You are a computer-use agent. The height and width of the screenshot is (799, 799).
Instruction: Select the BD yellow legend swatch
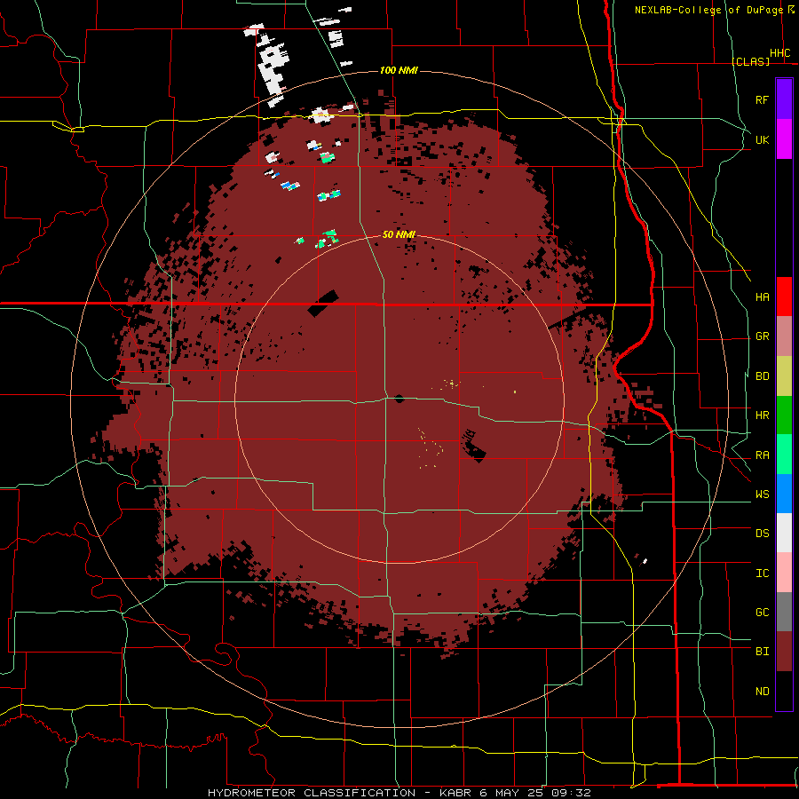(784, 376)
